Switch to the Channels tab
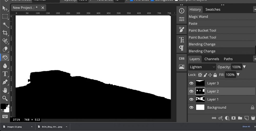 (x=212, y=59)
